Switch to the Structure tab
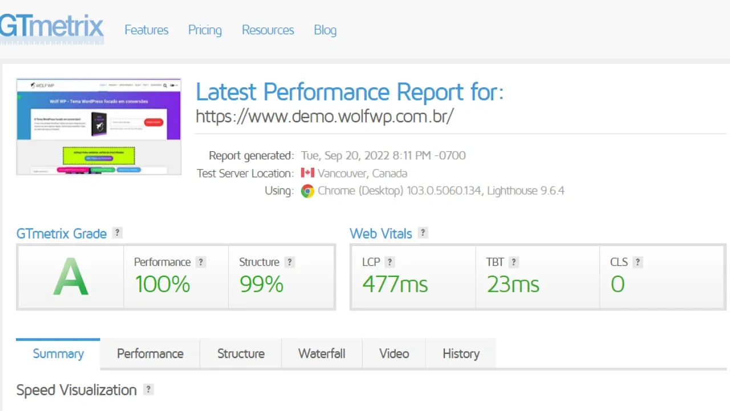Viewport: 730px width, 411px height. pos(241,354)
